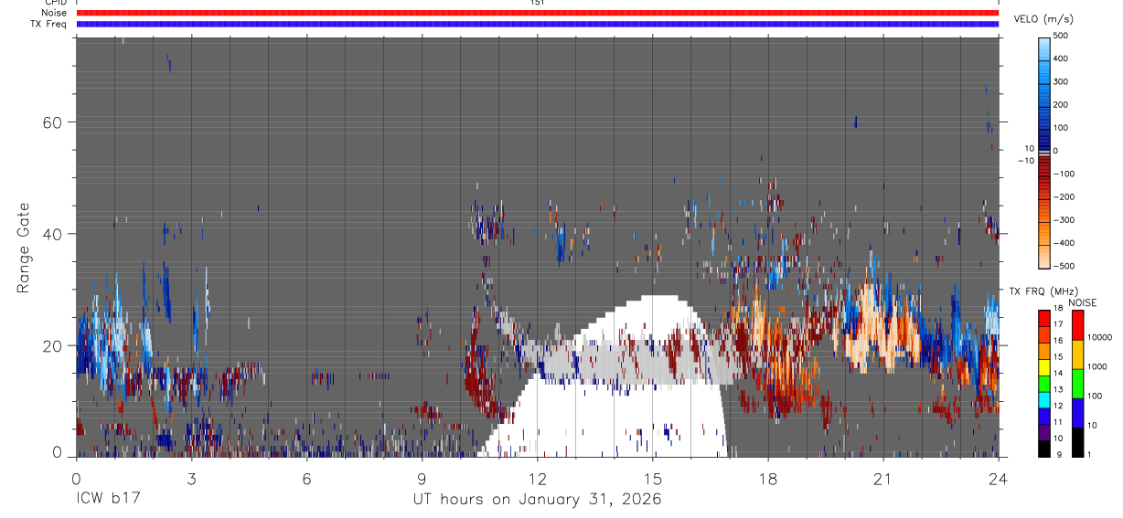Click the pale orange bottom of the velocity colorbar
This screenshot has height=518, width=1123.
pos(1044,256)
